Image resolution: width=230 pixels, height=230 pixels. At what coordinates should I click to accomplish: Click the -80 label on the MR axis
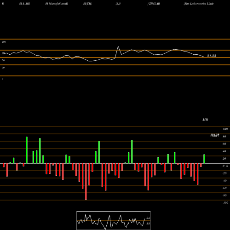pyautogui.click(x=224, y=195)
